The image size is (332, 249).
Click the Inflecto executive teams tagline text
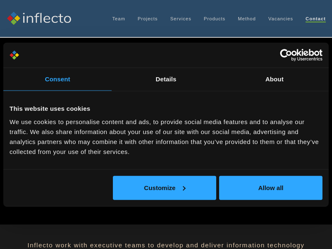(166, 245)
